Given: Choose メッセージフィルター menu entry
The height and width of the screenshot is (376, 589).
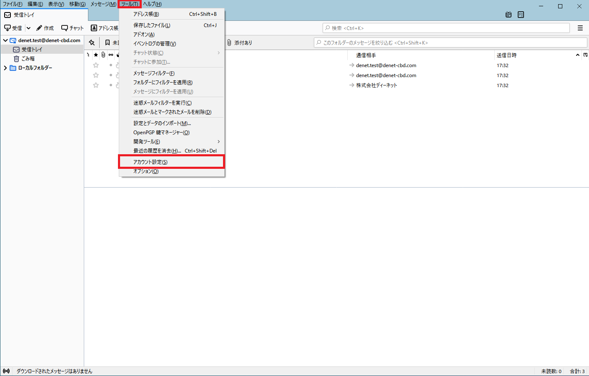Looking at the screenshot, I should coord(172,73).
